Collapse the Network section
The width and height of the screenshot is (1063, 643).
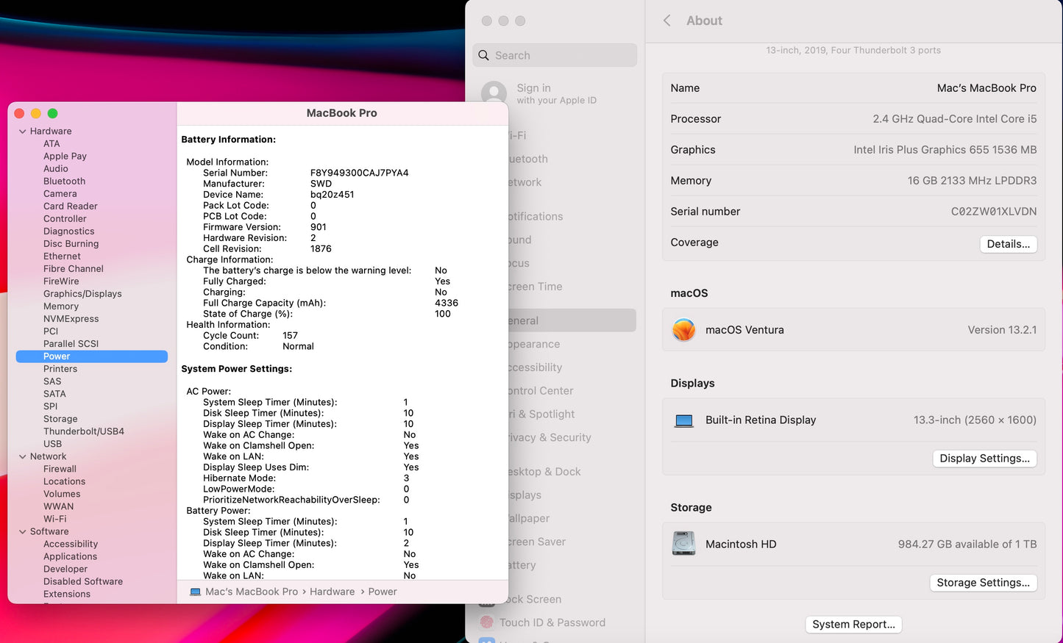point(23,456)
